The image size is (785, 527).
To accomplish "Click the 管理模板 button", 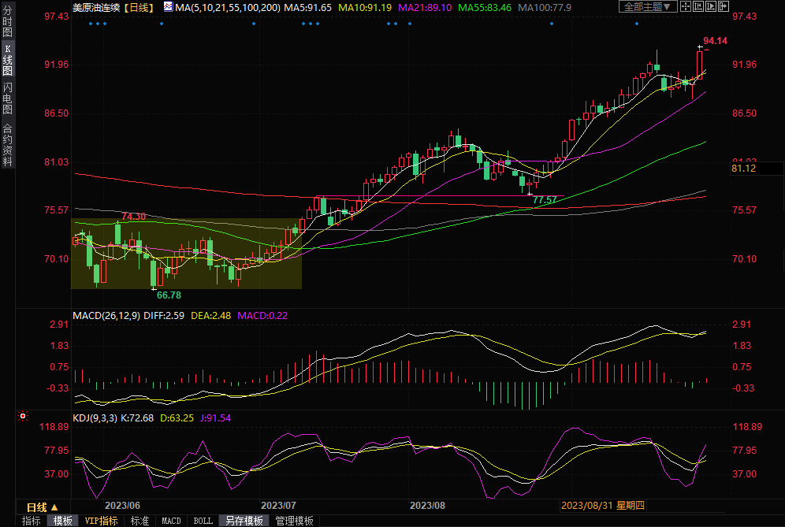I will (x=294, y=521).
